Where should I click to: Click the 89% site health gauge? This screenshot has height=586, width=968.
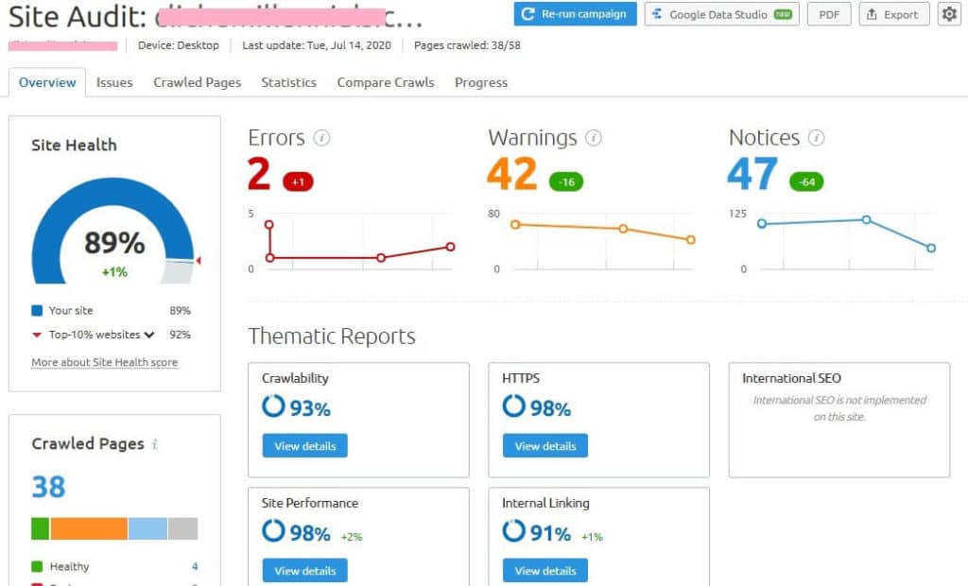point(114,232)
